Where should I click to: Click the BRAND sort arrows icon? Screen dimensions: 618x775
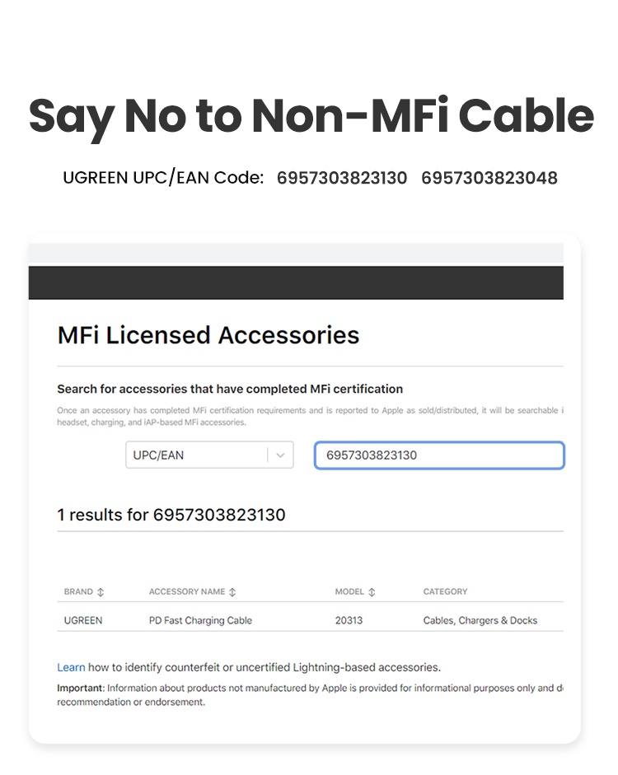tap(102, 591)
